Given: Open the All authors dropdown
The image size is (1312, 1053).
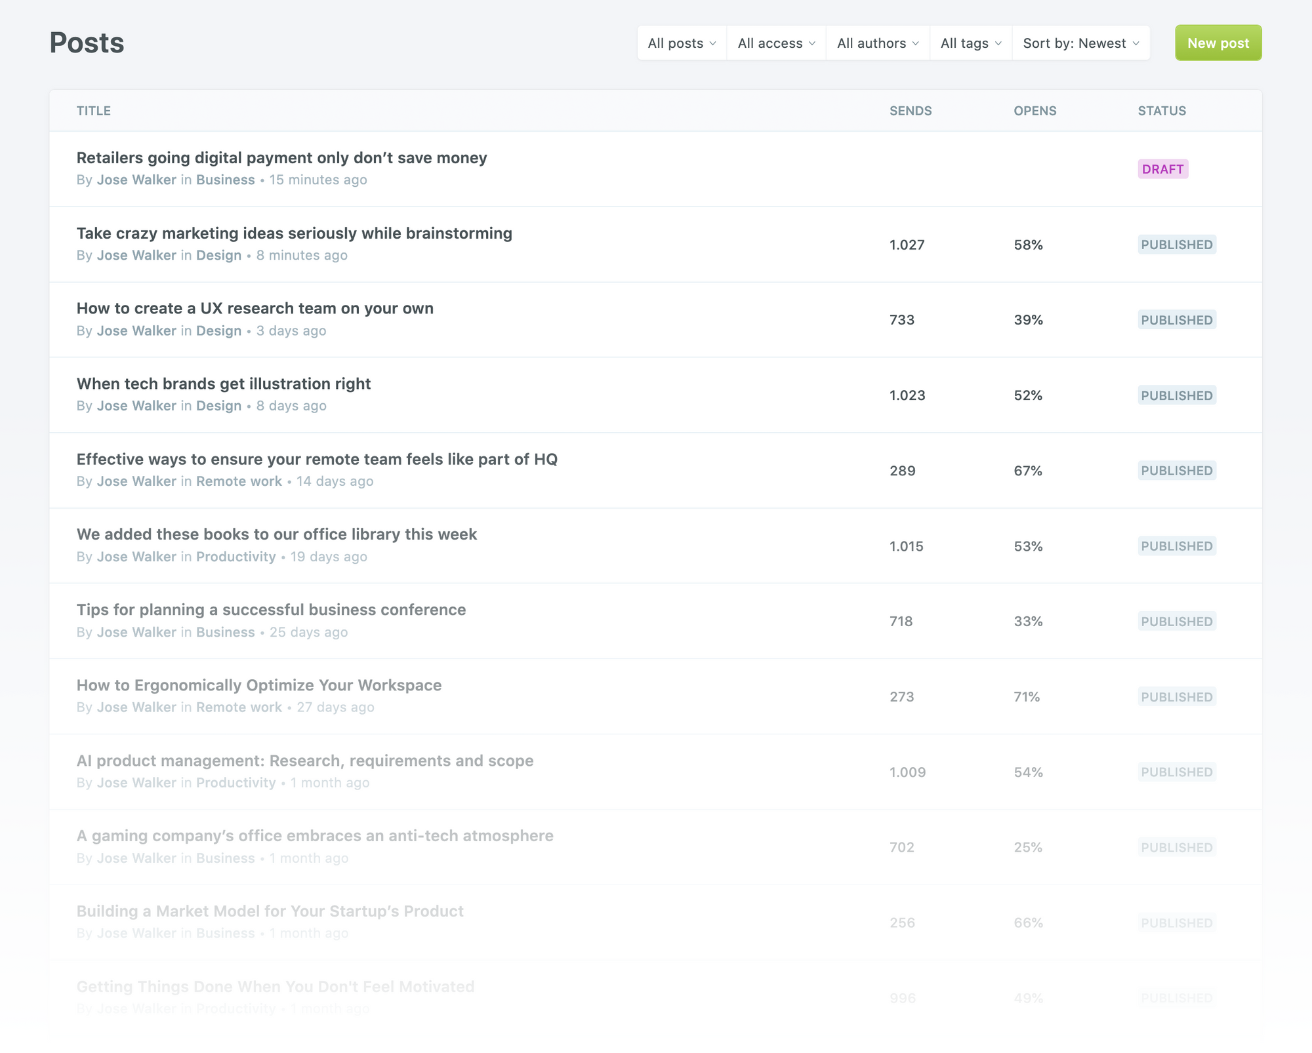Looking at the screenshot, I should pyautogui.click(x=878, y=43).
